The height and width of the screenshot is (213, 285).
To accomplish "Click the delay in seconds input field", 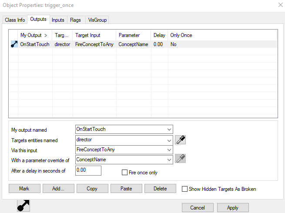I will [88, 171].
